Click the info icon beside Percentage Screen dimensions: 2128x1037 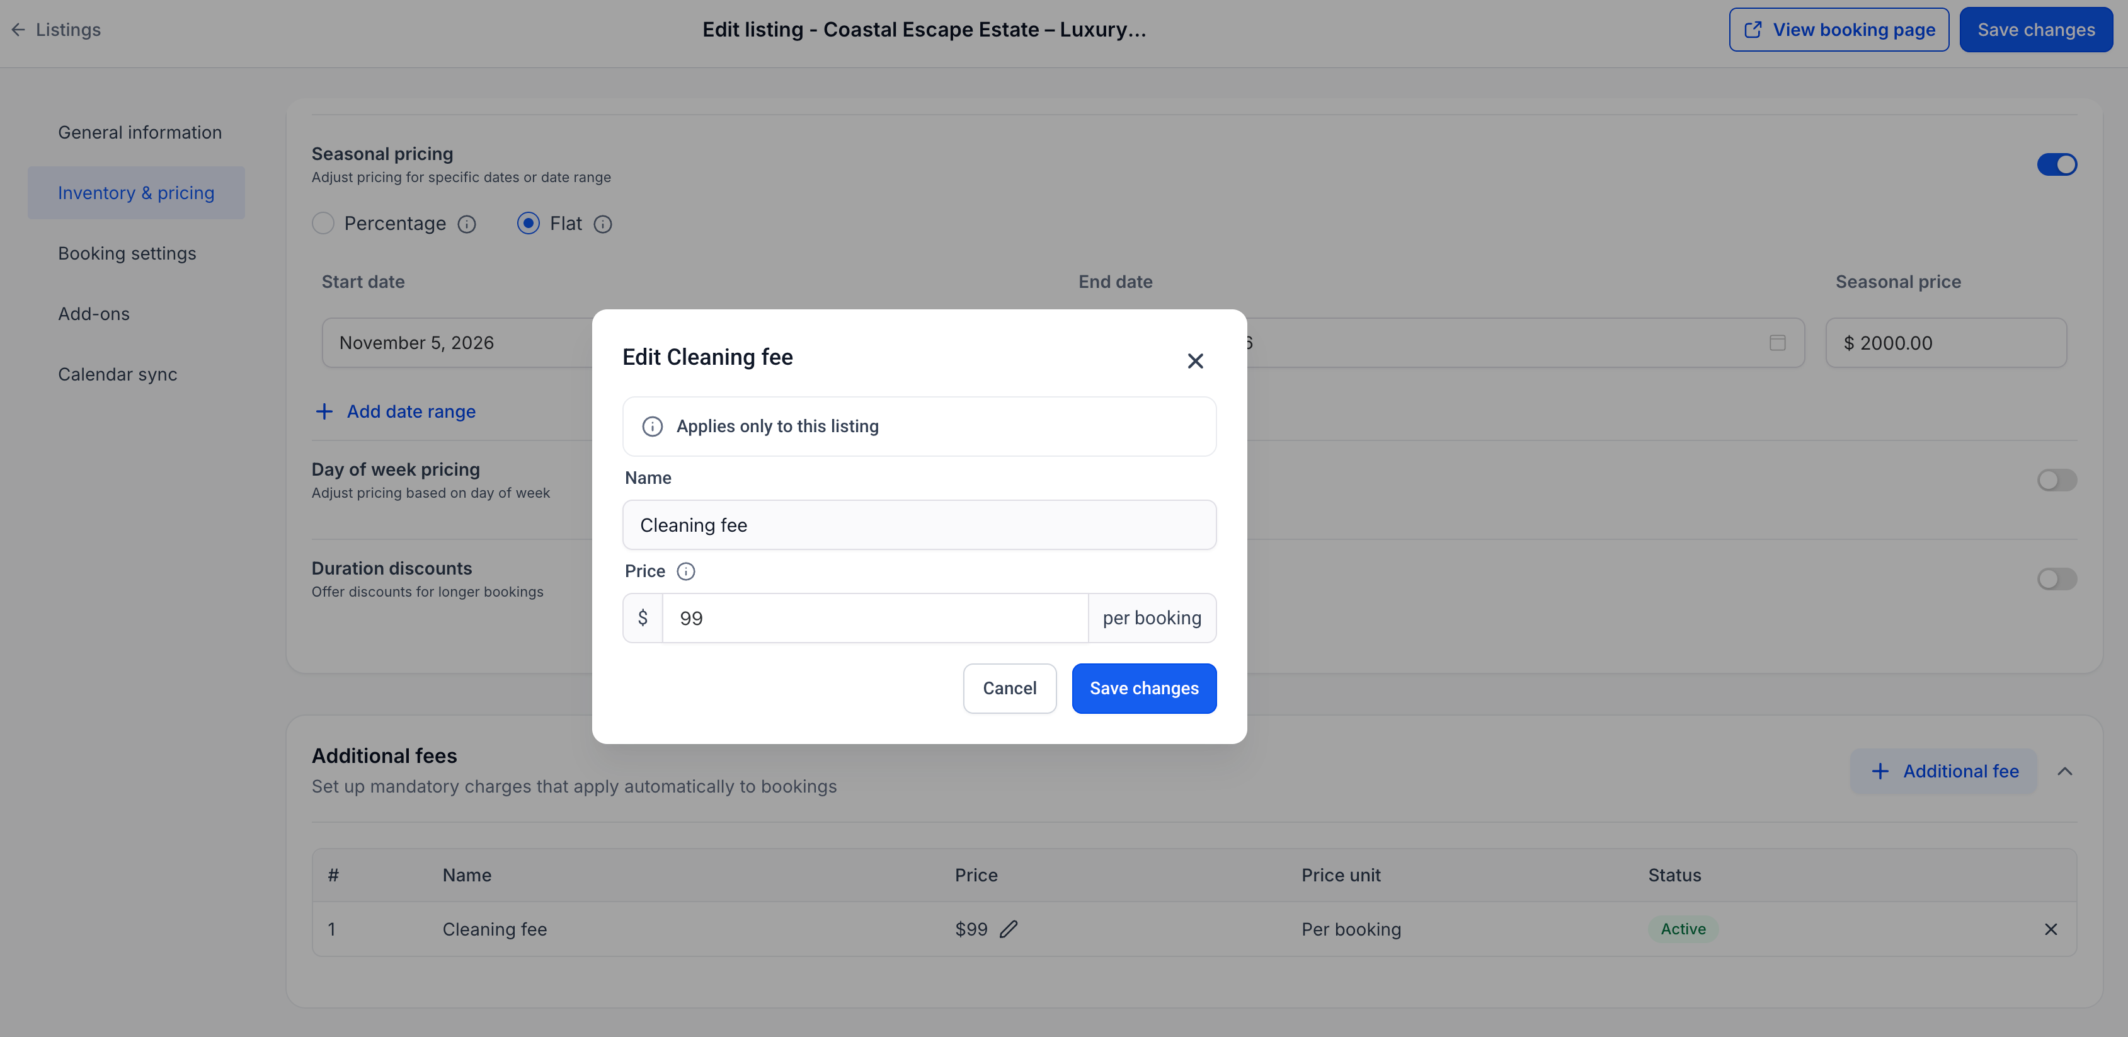[467, 224]
